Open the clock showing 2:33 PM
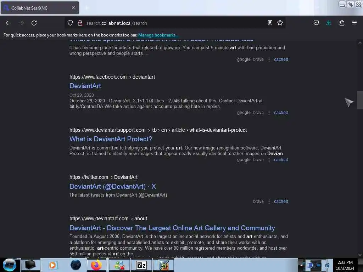 click(x=345, y=265)
